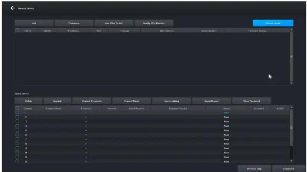Click the Customize button beside Add

coord(74,23)
